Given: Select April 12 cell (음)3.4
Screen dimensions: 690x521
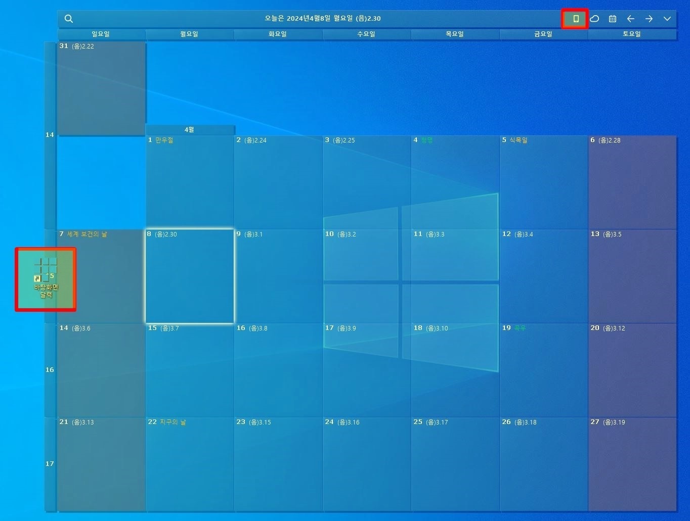Looking at the screenshot, I should [x=544, y=276].
